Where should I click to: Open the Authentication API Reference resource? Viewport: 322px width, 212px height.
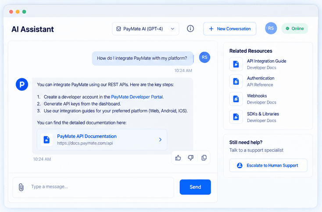click(252, 81)
